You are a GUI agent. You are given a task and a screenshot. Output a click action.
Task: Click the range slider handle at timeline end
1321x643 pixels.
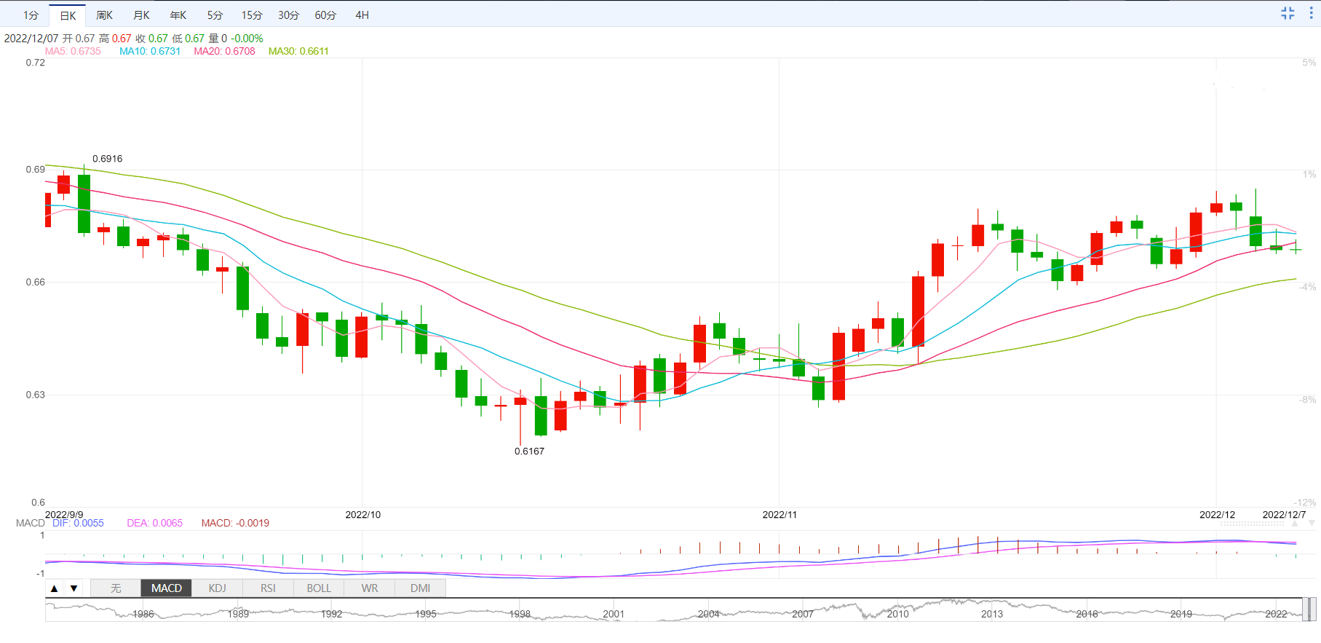click(x=1309, y=610)
